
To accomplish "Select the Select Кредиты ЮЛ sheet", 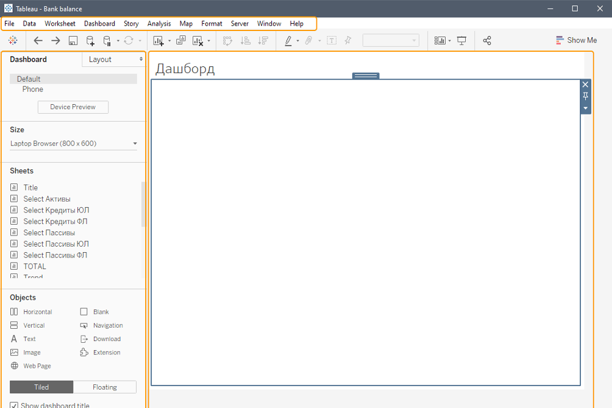I will pos(56,210).
